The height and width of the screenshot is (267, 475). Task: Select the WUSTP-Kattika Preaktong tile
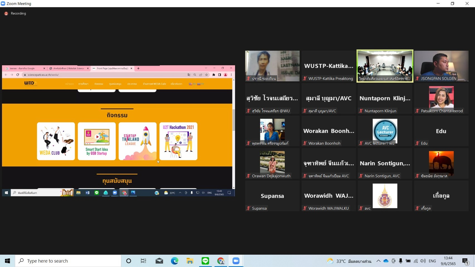(329, 66)
